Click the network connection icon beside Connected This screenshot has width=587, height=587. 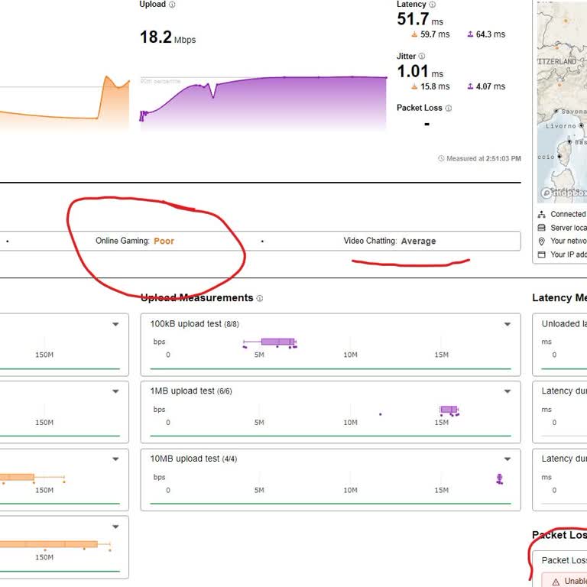click(x=541, y=215)
